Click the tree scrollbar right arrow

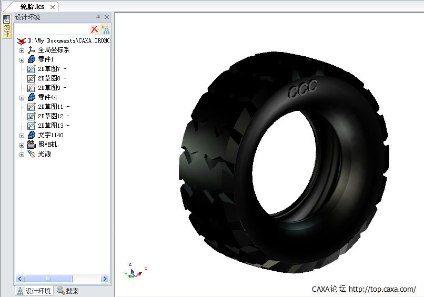point(105,279)
